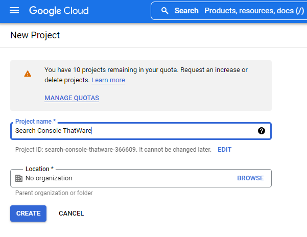
Task: Click the Parent organization or folder hint
Action: 54,193
